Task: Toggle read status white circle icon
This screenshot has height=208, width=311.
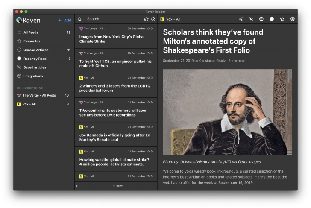Action: click(x=272, y=19)
